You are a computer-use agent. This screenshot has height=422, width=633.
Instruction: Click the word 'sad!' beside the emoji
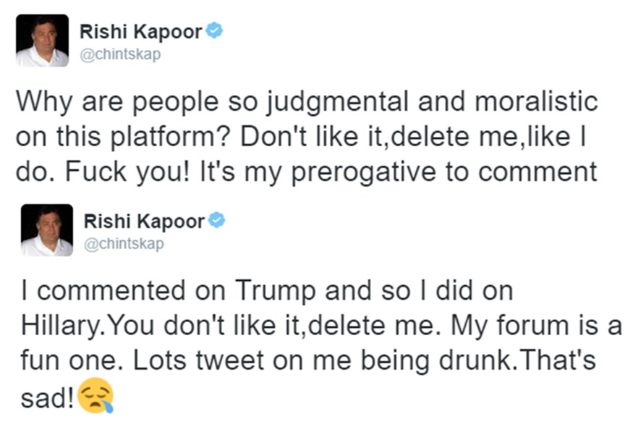(x=43, y=395)
